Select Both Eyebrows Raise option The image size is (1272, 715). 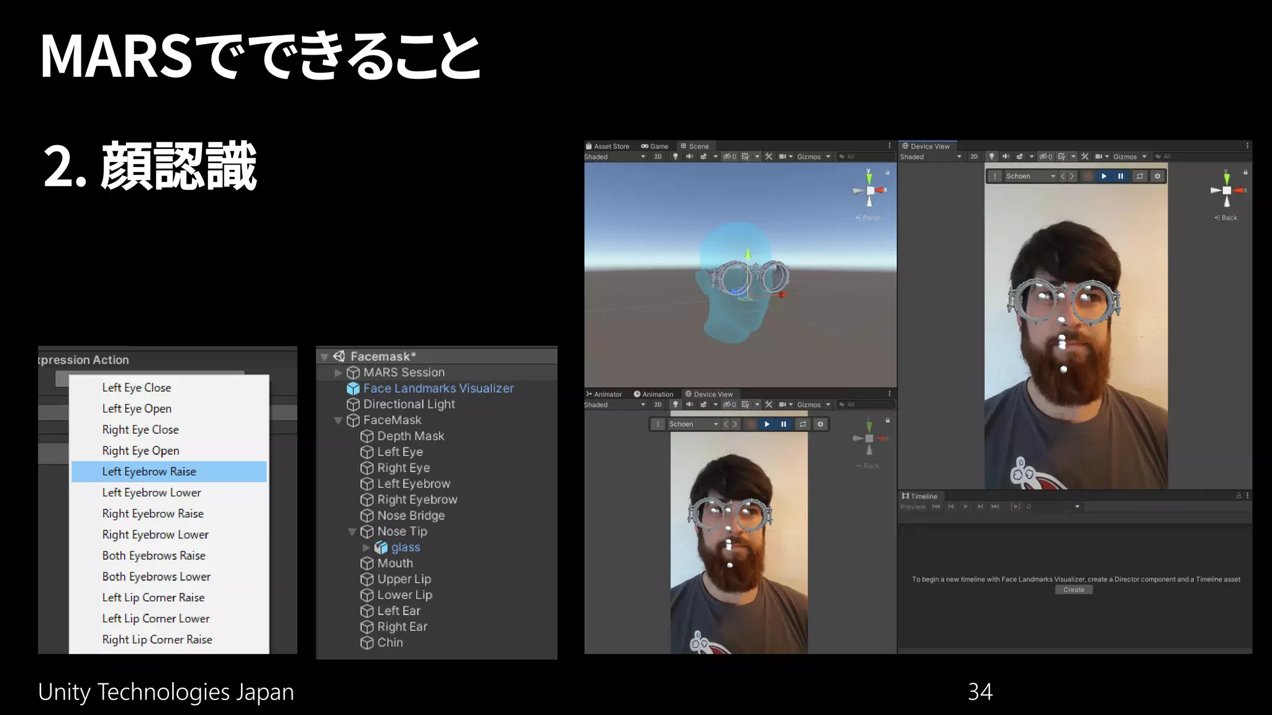tap(154, 555)
